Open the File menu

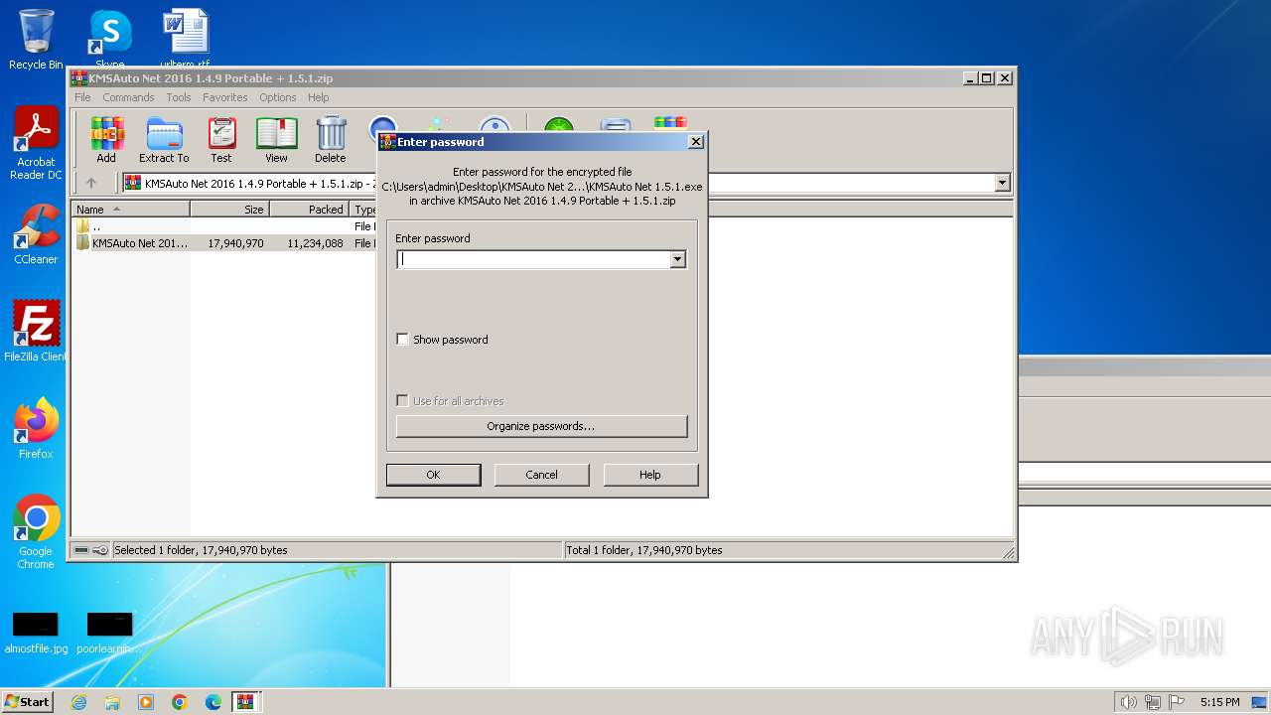pos(82,97)
